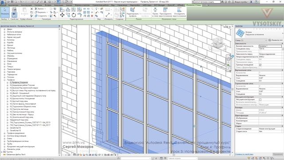
Task: Click the 3D view vertical scrollbar
Action: [x=233, y=89]
